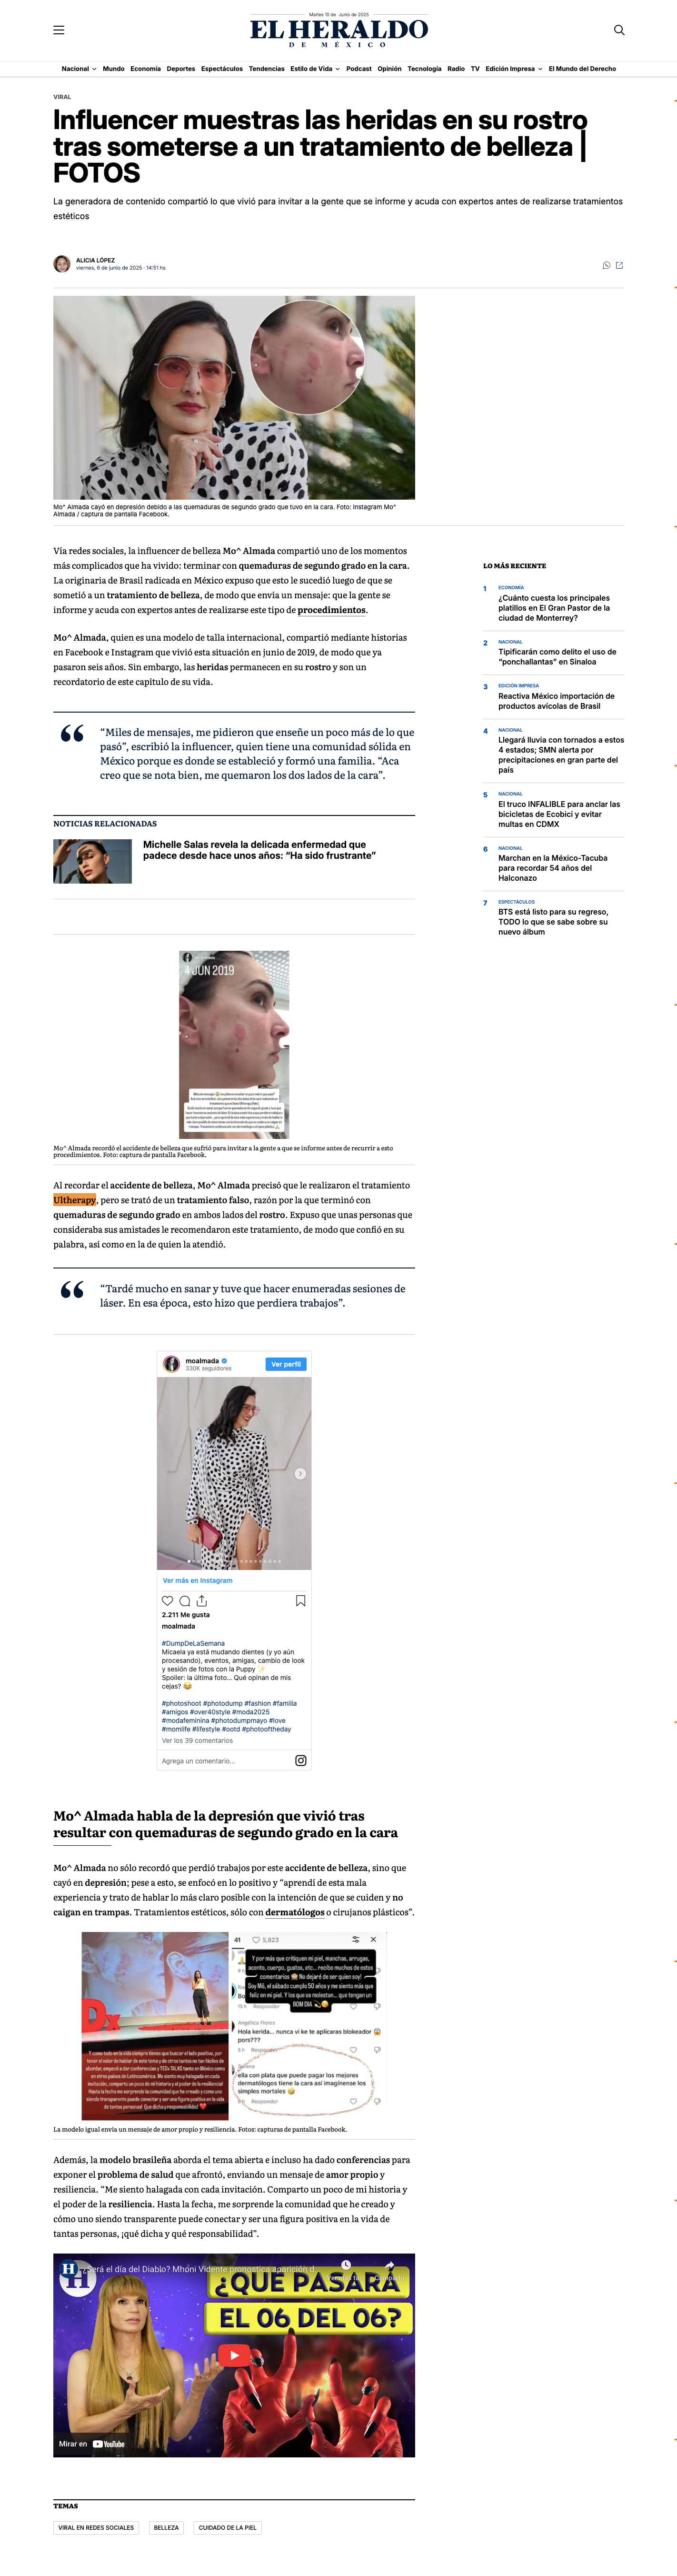Click the Ver perfil button
Screen dimensions: 677x2576
(286, 1364)
